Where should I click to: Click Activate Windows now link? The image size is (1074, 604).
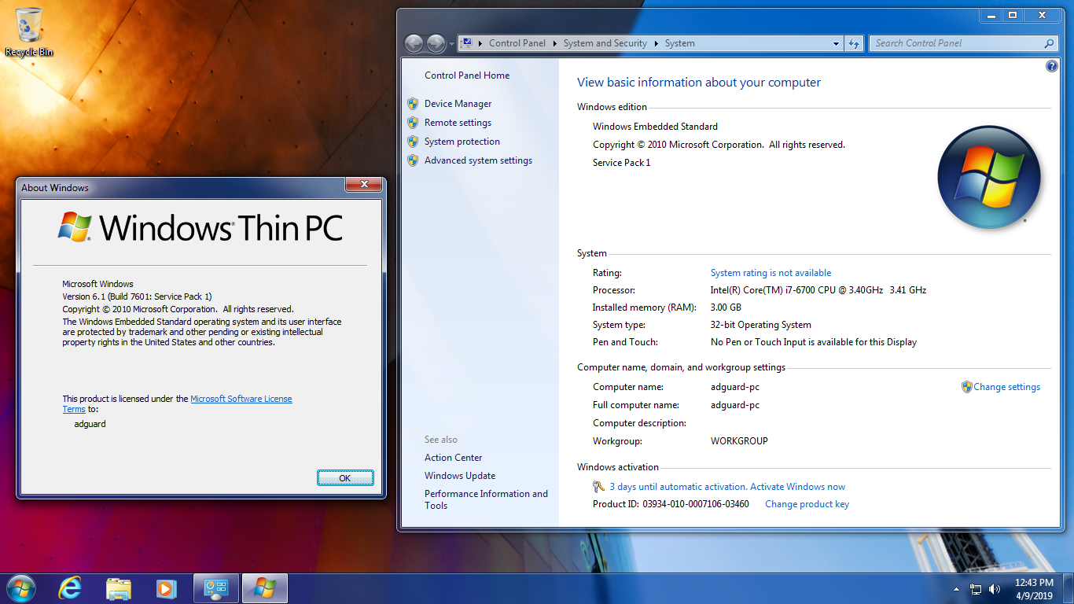coord(797,487)
